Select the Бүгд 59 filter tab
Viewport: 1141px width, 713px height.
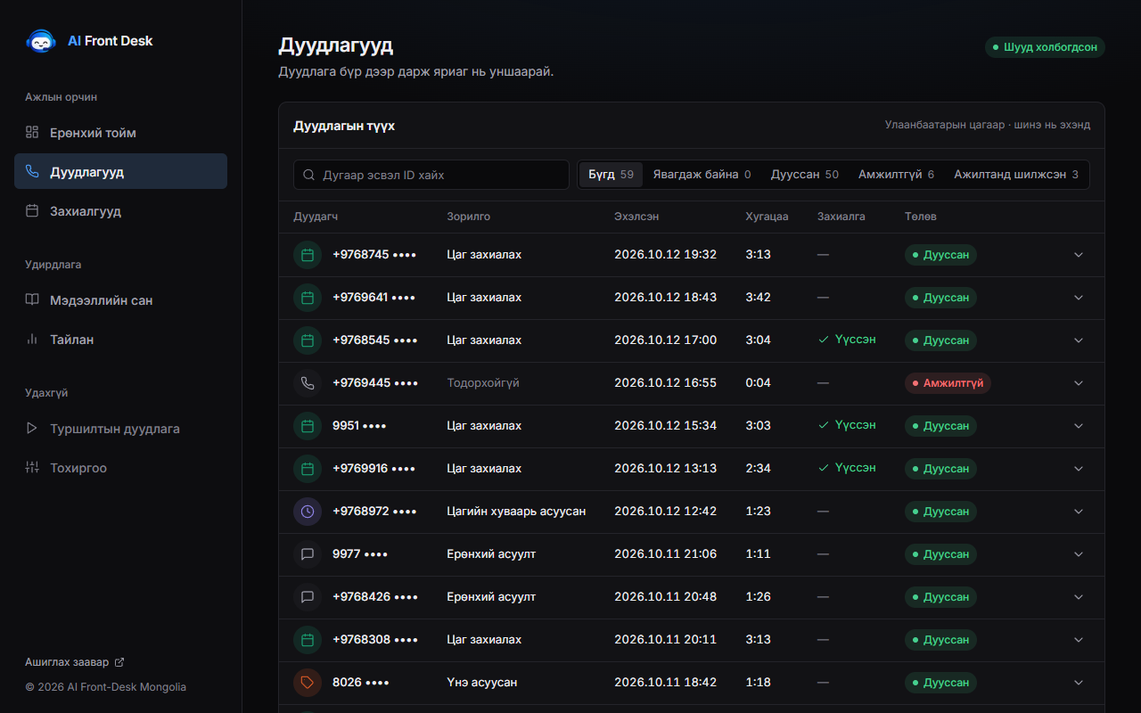(x=611, y=175)
